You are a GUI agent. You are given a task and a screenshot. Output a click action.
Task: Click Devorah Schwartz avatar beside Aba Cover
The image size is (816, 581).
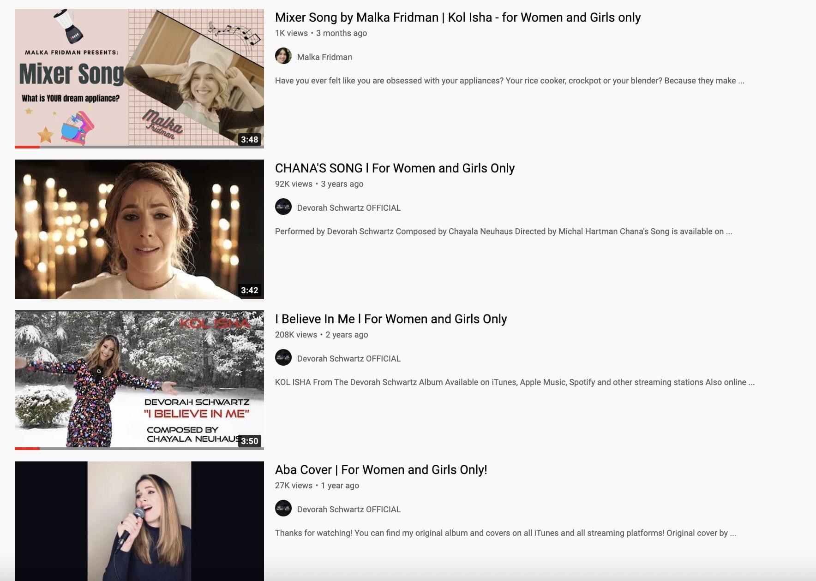(x=283, y=508)
